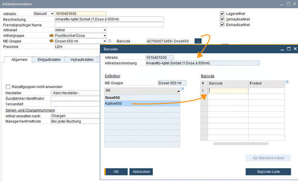298x182 pixels.
Task: Click info icon next to ME-Gruppe dropdown
Action: (110, 41)
